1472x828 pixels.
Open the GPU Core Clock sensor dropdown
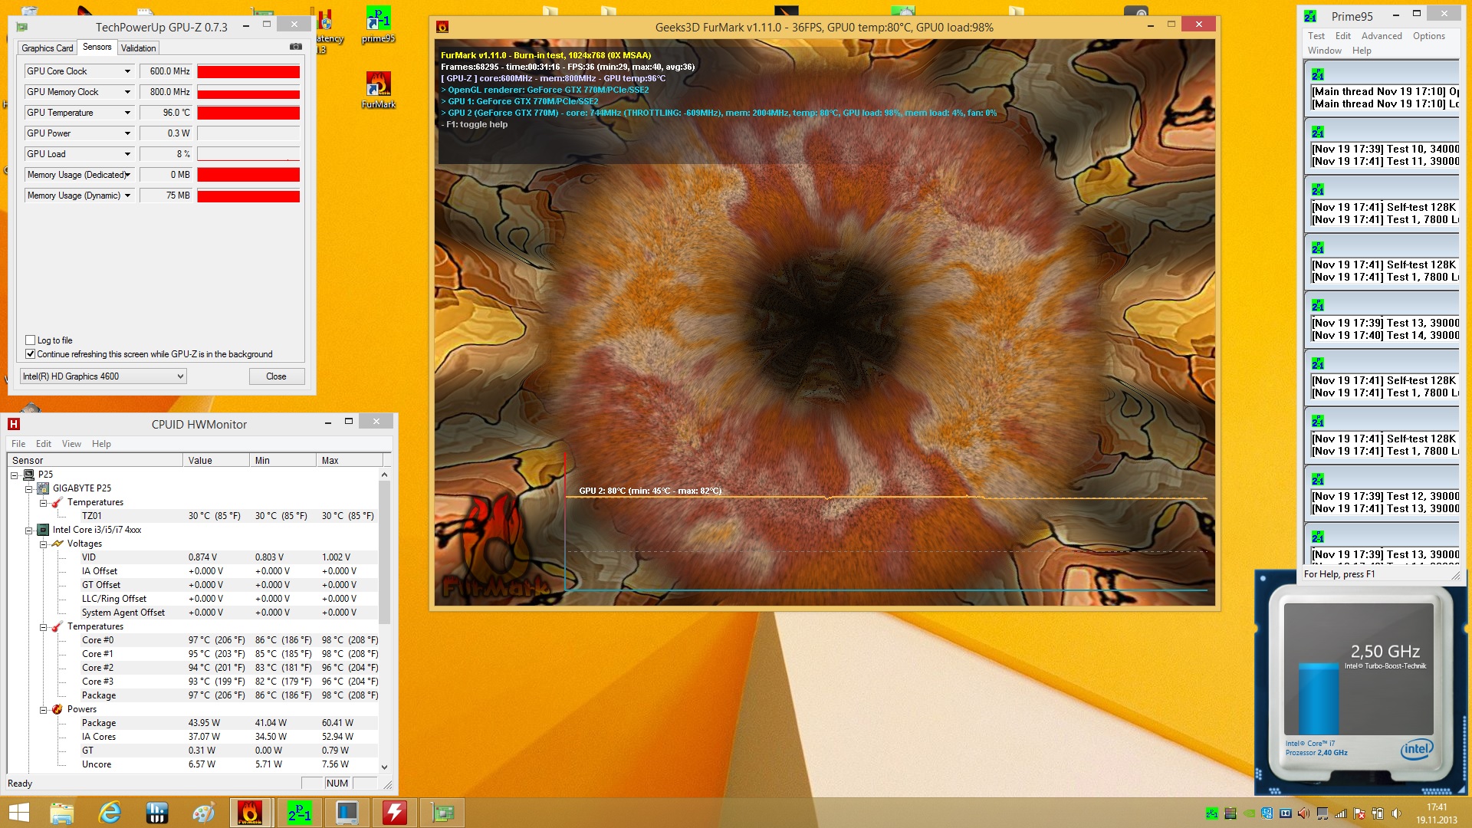pos(127,71)
